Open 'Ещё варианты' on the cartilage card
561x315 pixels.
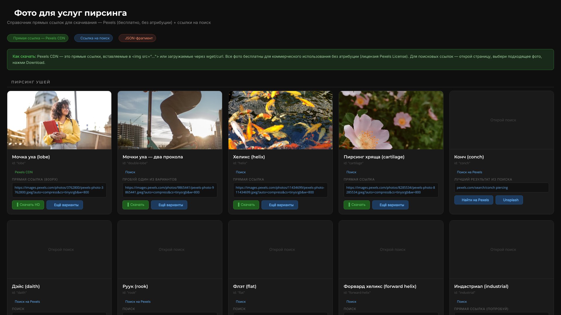(390, 205)
